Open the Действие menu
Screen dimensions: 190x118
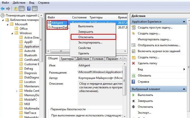point(19,2)
